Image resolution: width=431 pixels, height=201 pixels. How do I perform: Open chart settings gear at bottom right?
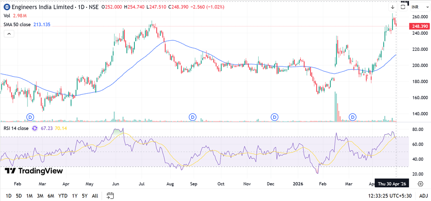pyautogui.click(x=420, y=183)
